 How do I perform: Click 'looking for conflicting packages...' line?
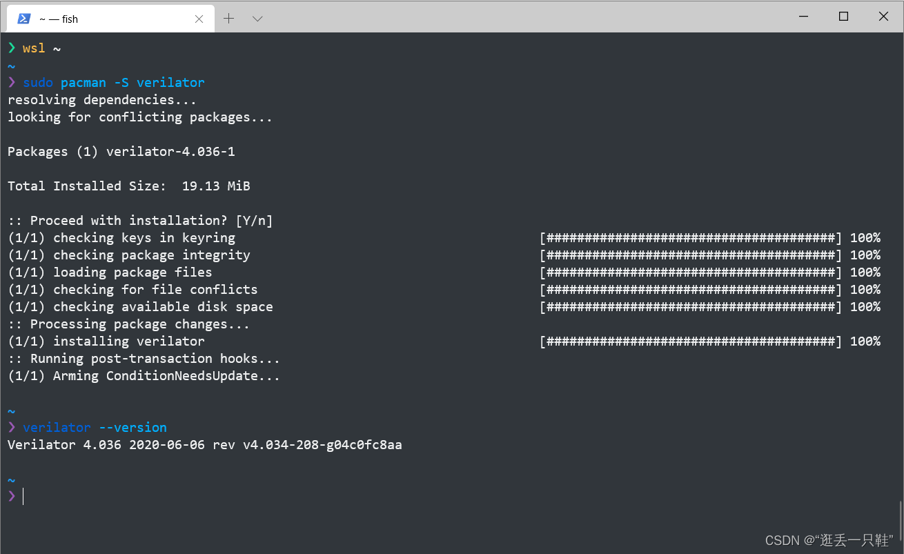140,117
